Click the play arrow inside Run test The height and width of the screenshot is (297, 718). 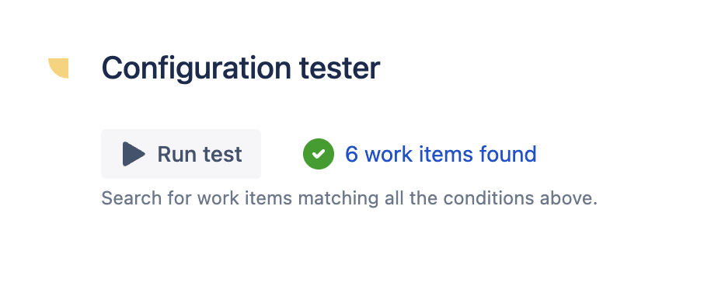134,154
